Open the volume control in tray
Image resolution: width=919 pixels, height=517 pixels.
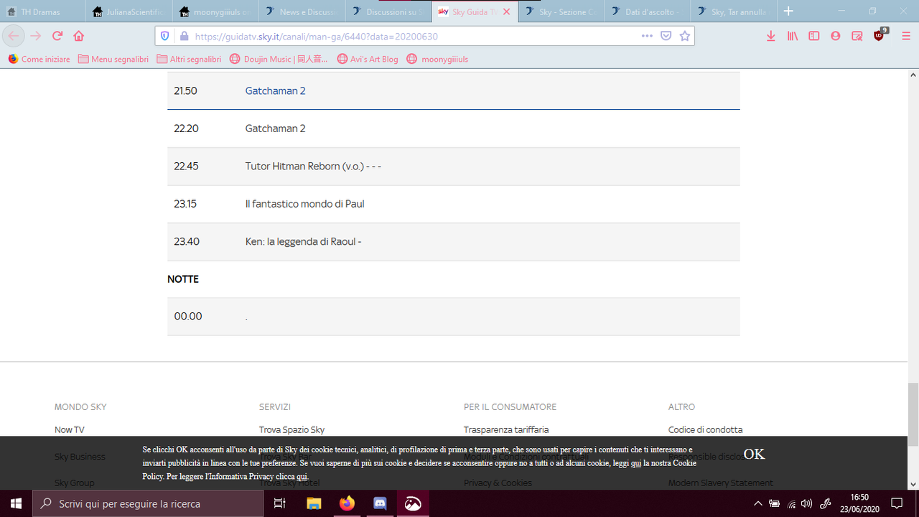(x=807, y=503)
